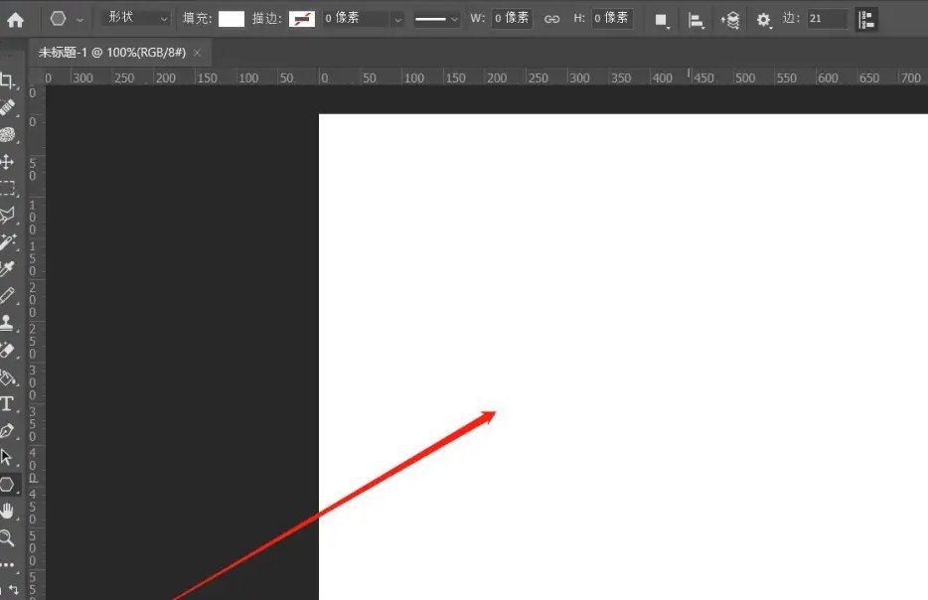Screen dimensions: 928x600
Task: Select the Move tool
Action: tap(7, 162)
